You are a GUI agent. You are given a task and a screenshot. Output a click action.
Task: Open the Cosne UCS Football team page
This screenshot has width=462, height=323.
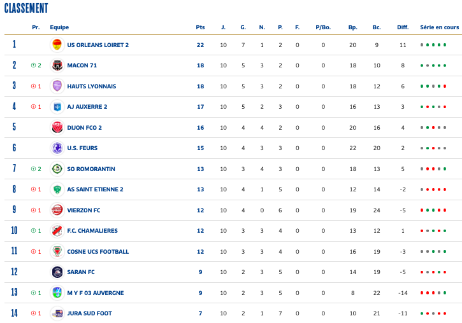pyautogui.click(x=97, y=252)
